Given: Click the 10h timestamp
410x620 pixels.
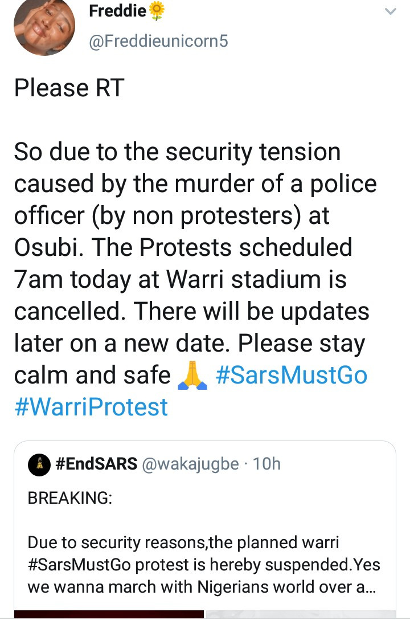Looking at the screenshot, I should coord(266,464).
